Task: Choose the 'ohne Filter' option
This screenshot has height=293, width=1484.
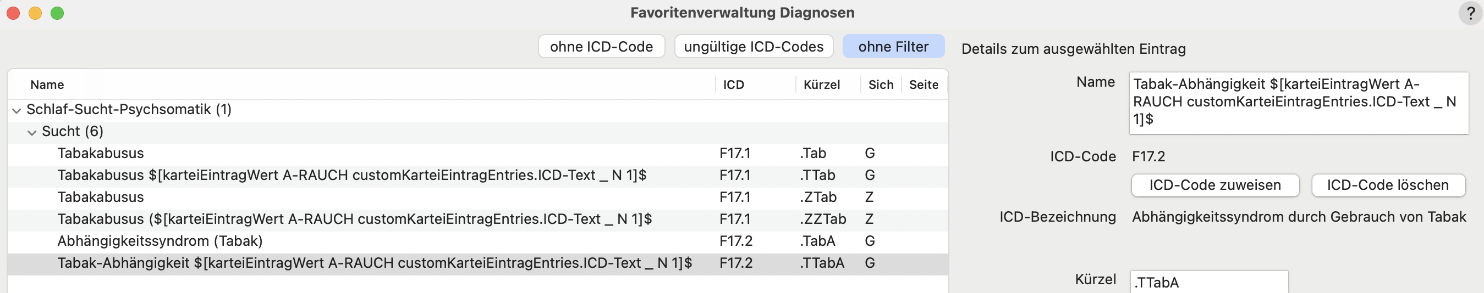Action: pyautogui.click(x=893, y=47)
